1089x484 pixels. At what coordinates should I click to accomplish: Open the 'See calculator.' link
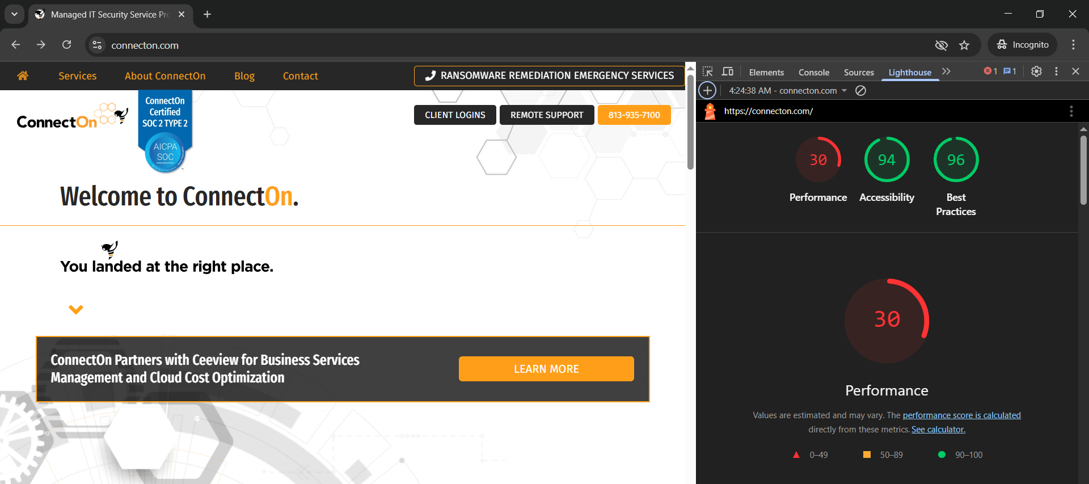coord(938,430)
